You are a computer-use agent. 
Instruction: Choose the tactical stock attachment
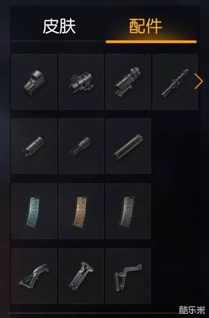[128, 276]
